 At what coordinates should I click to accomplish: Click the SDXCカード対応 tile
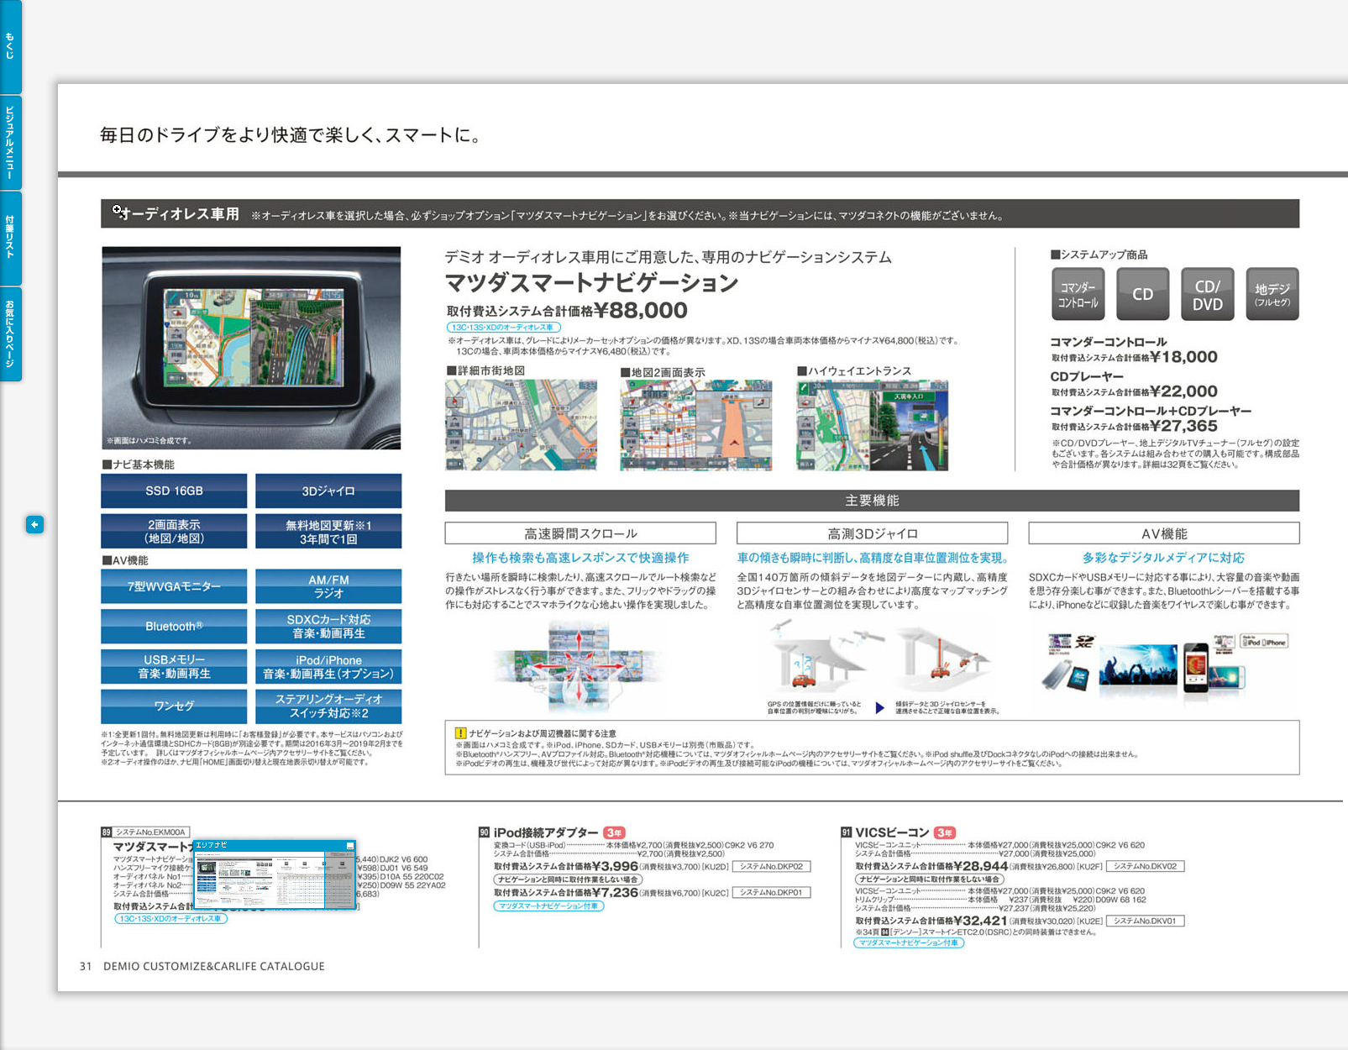tap(328, 627)
